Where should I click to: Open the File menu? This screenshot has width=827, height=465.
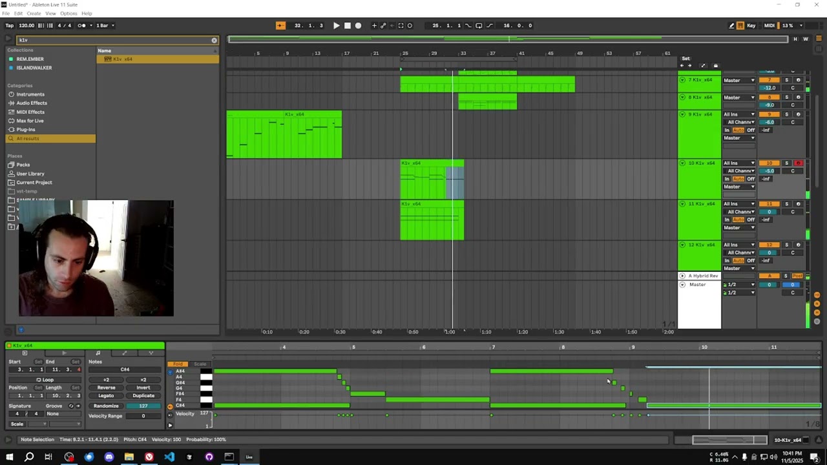pos(6,14)
